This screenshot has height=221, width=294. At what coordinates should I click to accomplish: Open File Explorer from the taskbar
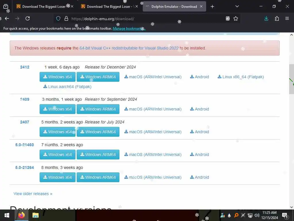(x=35, y=215)
